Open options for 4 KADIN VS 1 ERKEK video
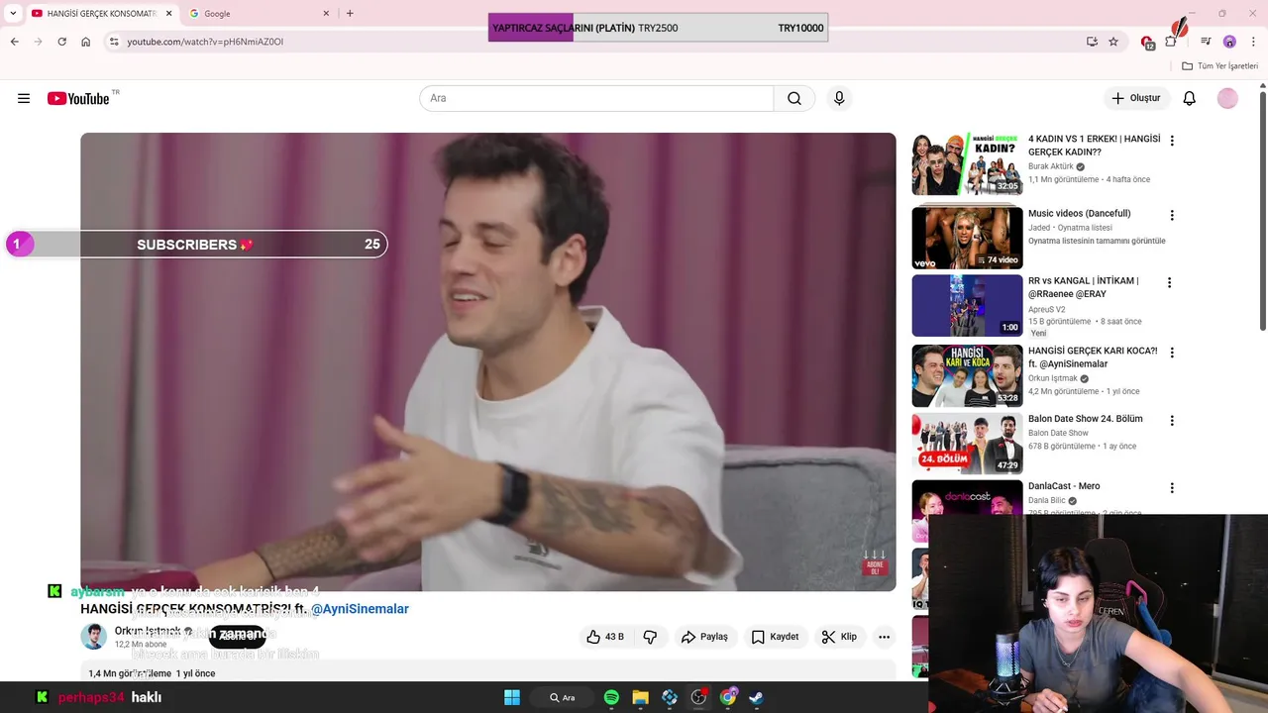The width and height of the screenshot is (1268, 713). [1172, 141]
